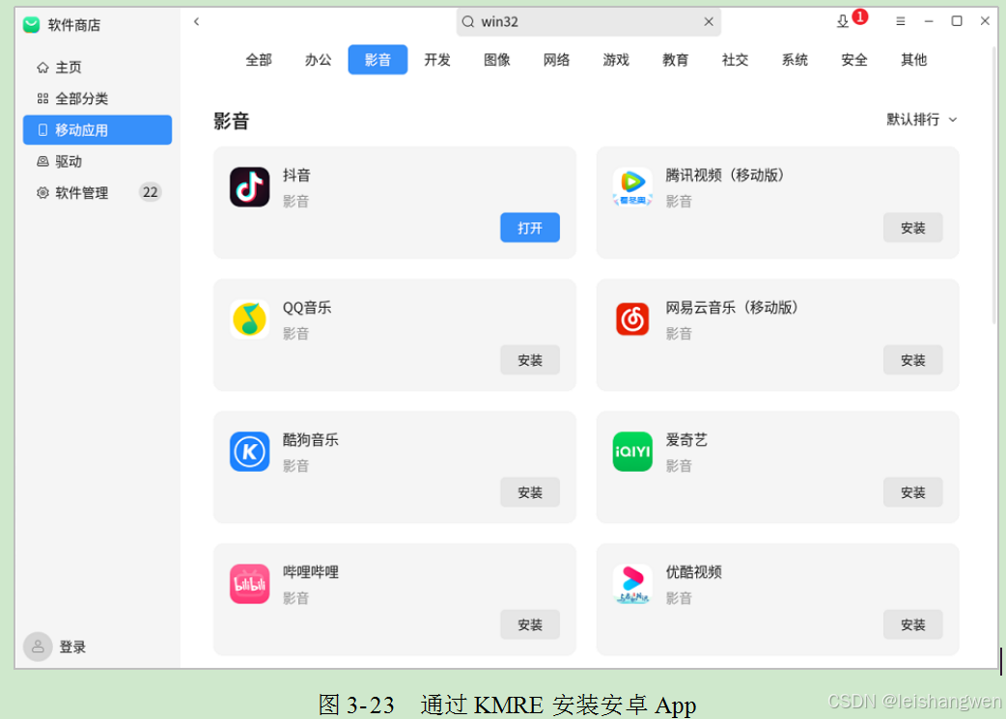Click the Douyin (抖音) app icon
This screenshot has height=719, width=1006.
(x=250, y=186)
